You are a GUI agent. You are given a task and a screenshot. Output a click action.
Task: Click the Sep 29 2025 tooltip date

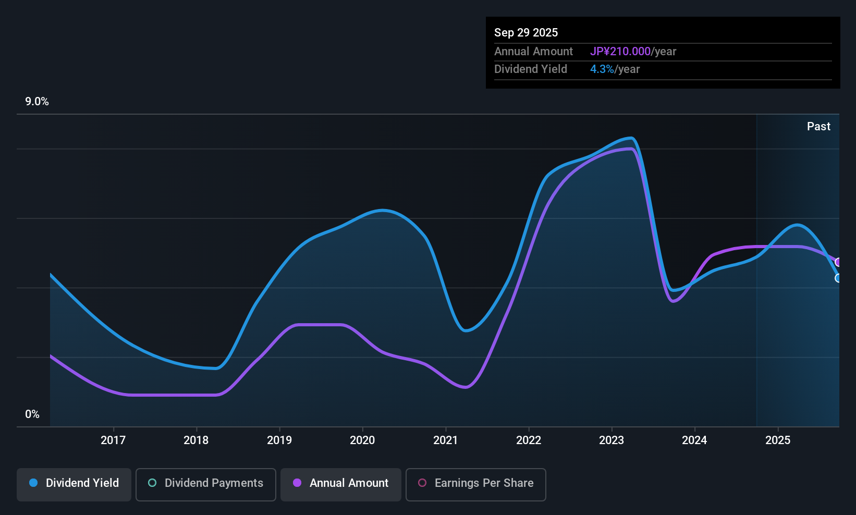(526, 33)
